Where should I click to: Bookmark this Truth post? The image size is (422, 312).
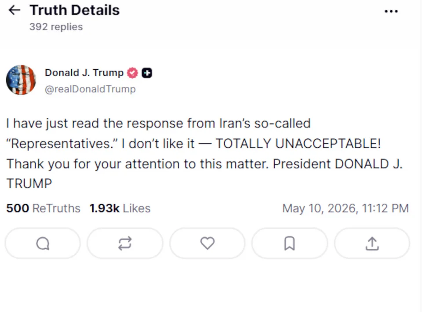point(290,243)
